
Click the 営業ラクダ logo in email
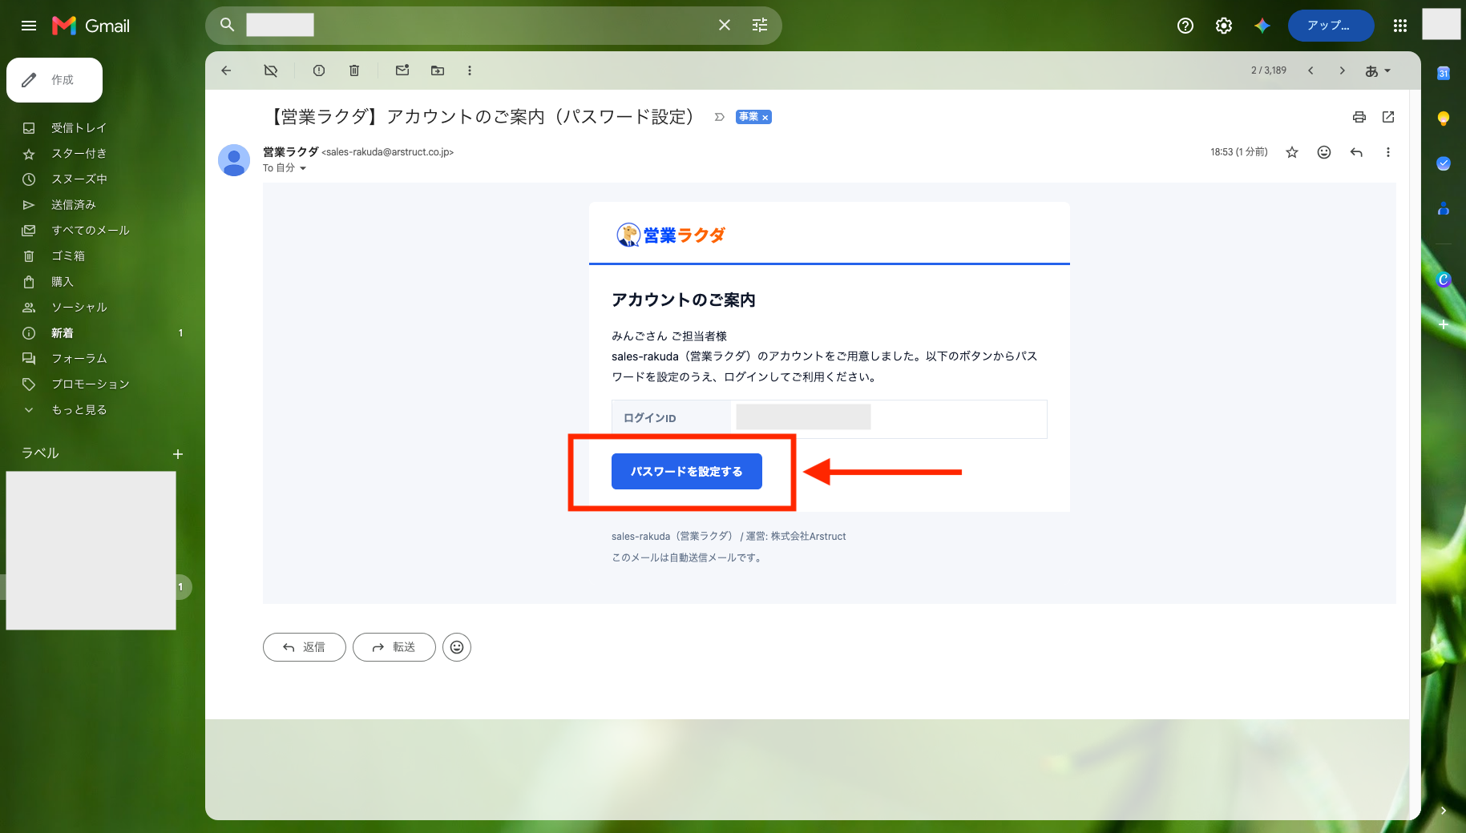[671, 235]
